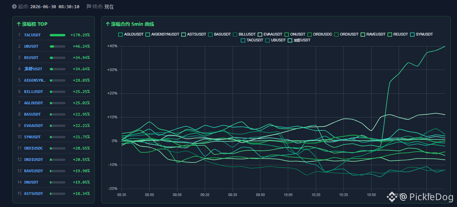Click the start time 2026-06-30 08:30:10

coord(55,7)
